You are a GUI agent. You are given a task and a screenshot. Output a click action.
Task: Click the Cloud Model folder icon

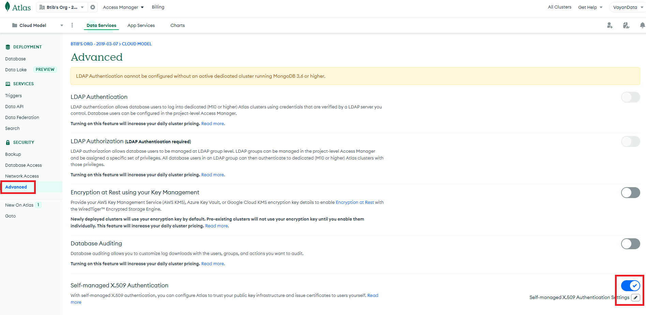click(x=15, y=25)
